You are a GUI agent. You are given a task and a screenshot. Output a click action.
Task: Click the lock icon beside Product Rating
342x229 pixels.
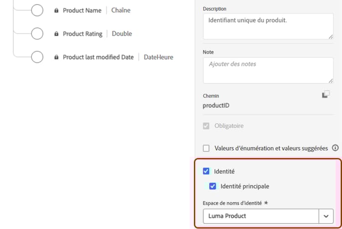click(x=57, y=34)
